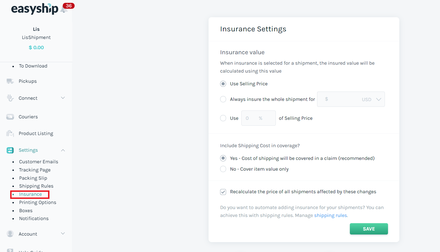Screen dimensions: 440x252
Task: Open Couriers via its card icon
Action: click(10, 117)
